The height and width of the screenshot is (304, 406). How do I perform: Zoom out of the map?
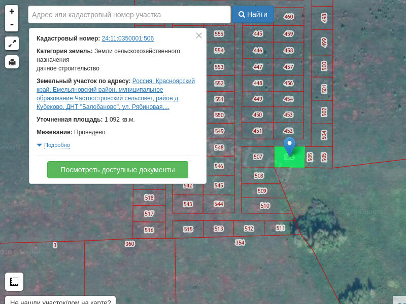[x=12, y=25]
